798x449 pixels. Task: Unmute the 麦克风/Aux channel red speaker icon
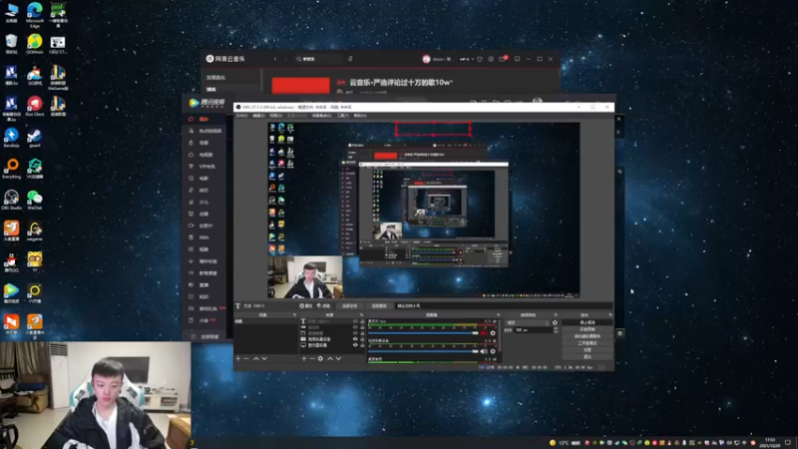tap(484, 333)
